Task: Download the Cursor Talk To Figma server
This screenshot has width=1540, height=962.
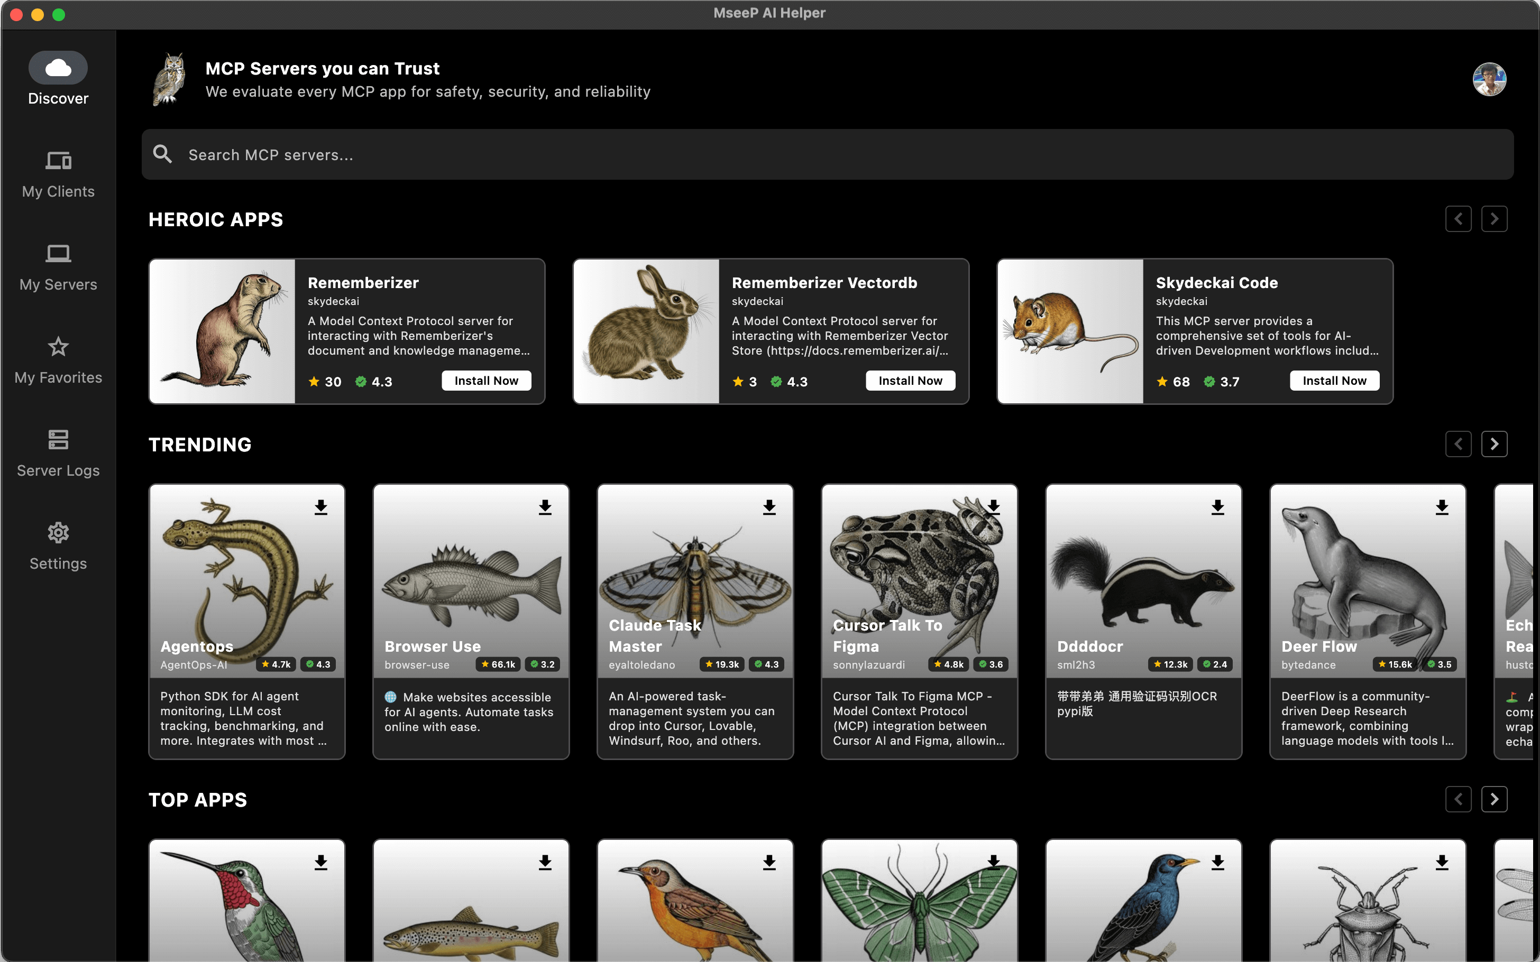Action: 993,507
